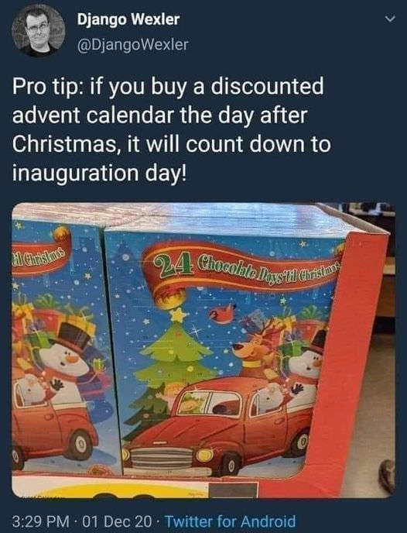Expand the tweet options chevron

[x=391, y=20]
